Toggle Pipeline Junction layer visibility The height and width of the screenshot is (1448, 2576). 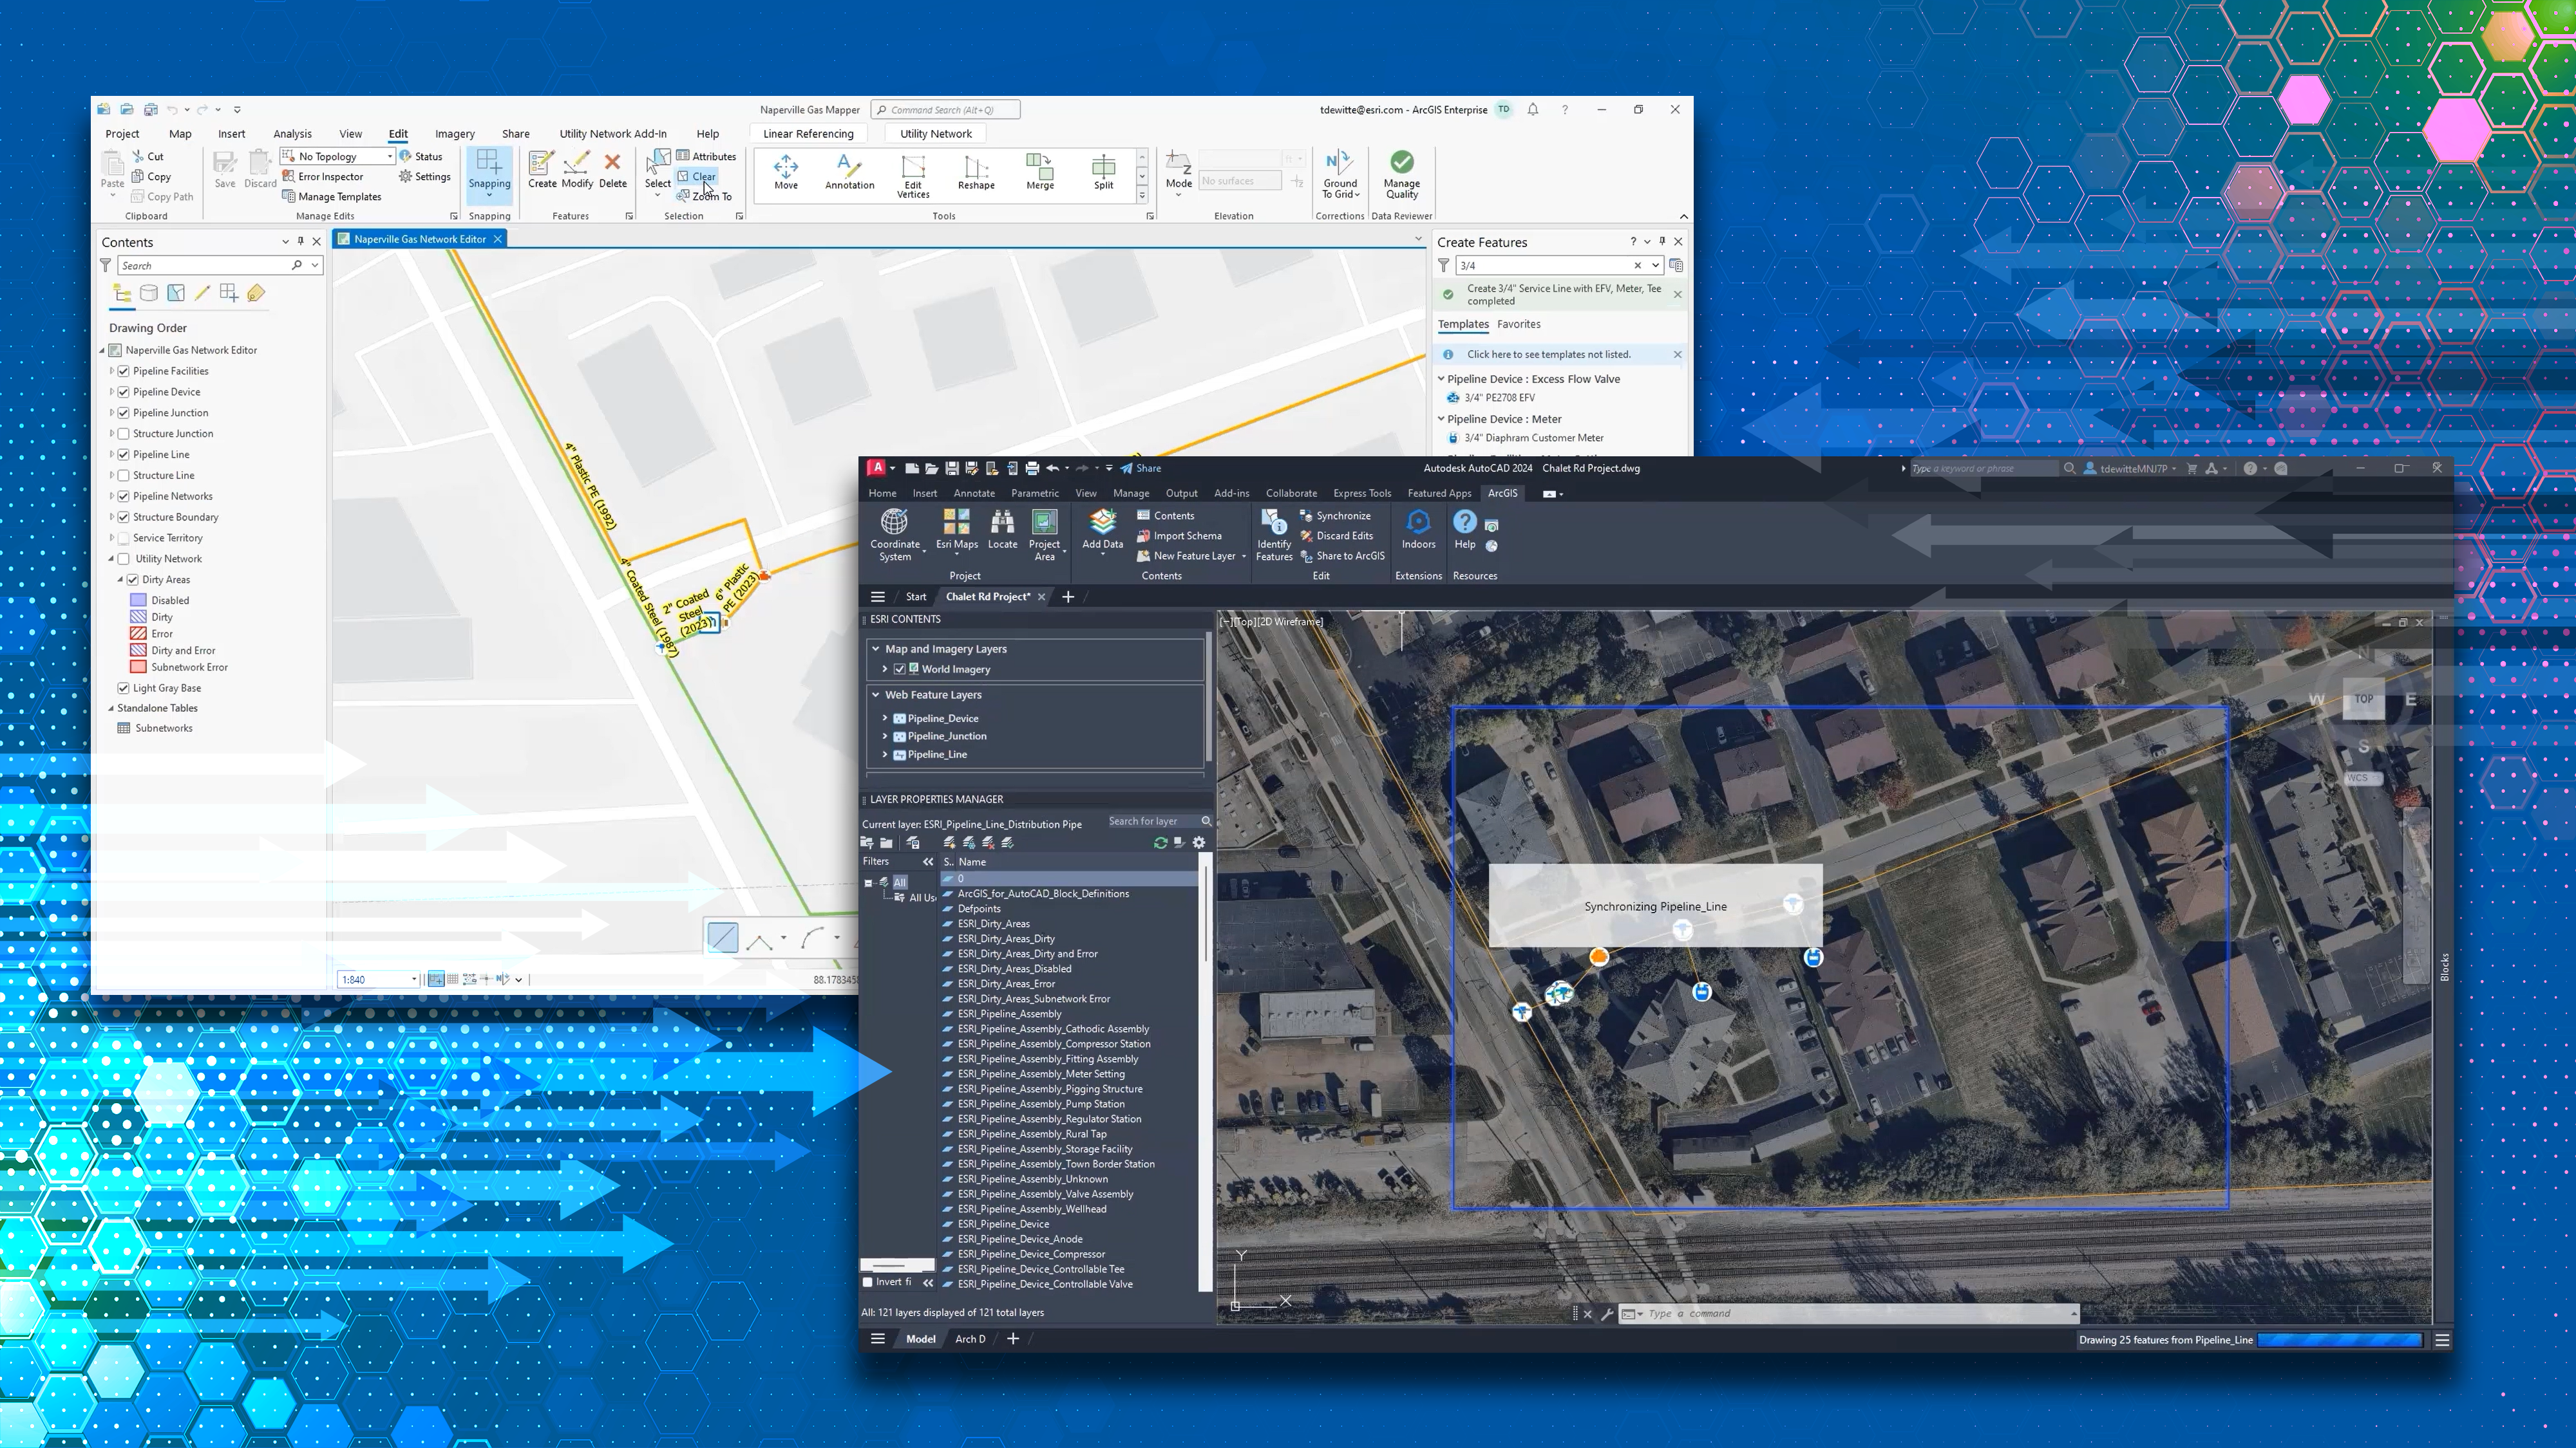[123, 413]
